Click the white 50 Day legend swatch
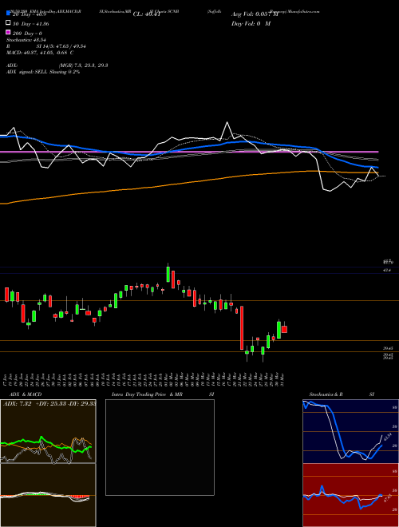The height and width of the screenshot is (527, 399). pos(8,23)
